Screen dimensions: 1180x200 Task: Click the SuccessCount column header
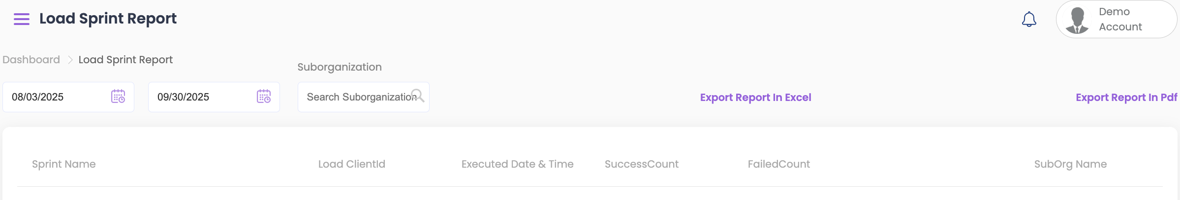point(641,164)
